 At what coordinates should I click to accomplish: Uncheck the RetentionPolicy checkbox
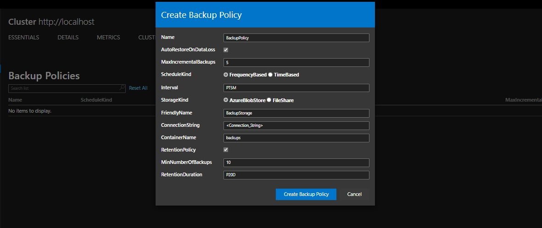(226, 150)
